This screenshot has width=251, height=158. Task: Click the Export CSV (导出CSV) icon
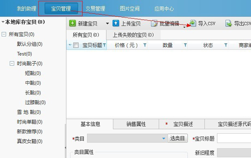pyautogui.click(x=228, y=23)
